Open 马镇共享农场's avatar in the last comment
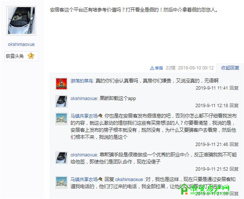This screenshot has width=244, height=199. click(62, 182)
